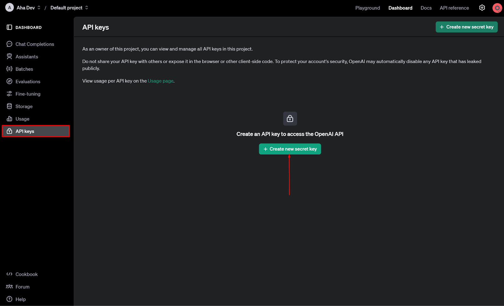Open the Dashboard tab

pyautogui.click(x=400, y=8)
